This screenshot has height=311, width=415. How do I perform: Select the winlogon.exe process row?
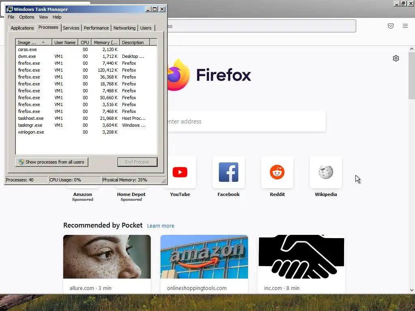(86, 132)
